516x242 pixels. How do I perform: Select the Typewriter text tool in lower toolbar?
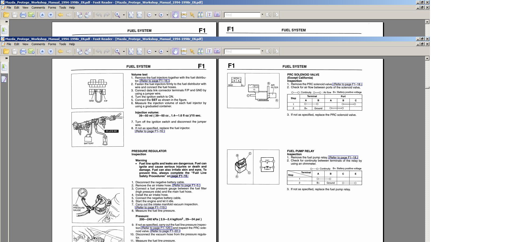click(x=209, y=51)
